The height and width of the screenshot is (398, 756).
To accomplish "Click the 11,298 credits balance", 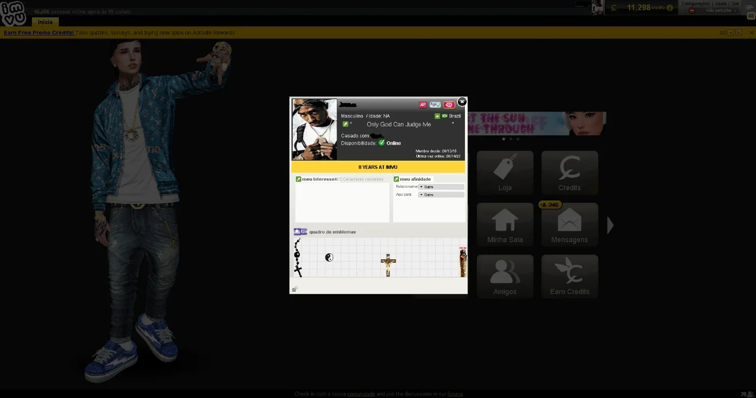I will (639, 8).
